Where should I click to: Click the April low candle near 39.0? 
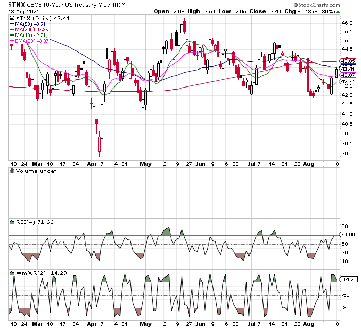click(x=99, y=144)
